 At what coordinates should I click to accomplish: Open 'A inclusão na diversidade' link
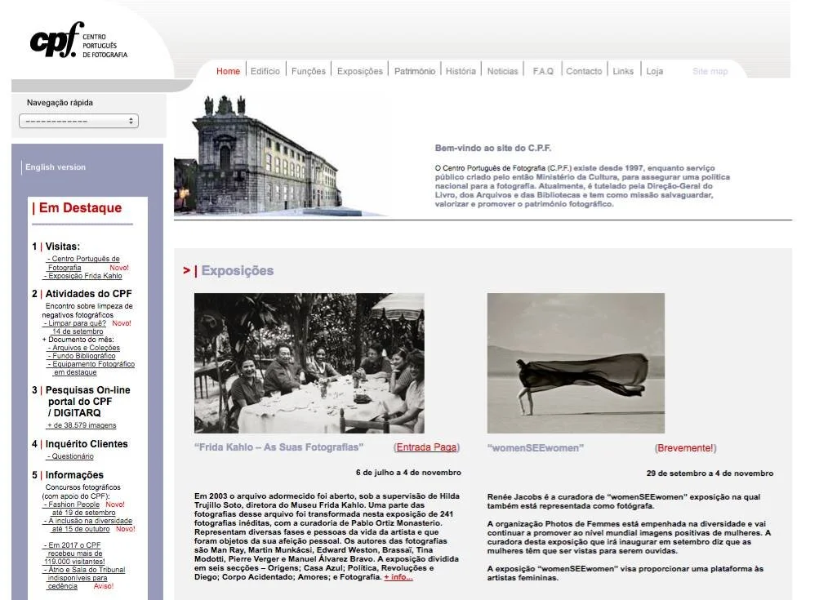tap(87, 521)
